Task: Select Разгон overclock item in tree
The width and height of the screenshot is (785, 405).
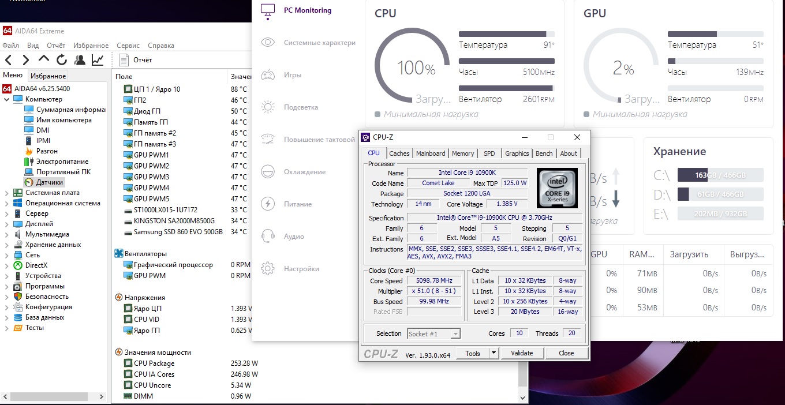Action: (42, 151)
